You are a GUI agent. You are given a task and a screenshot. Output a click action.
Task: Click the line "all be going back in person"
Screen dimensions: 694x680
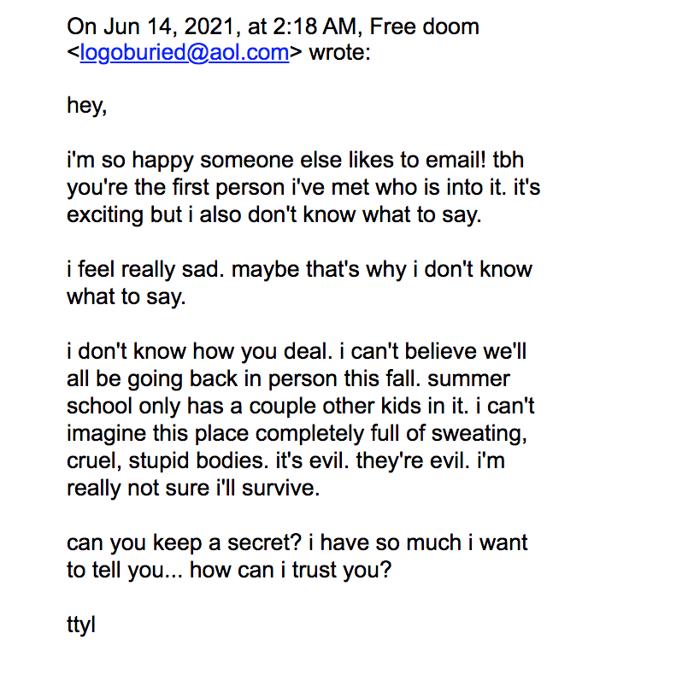tap(288, 378)
